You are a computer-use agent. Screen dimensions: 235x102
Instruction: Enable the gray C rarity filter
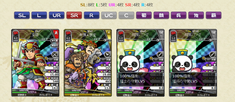pyautogui.click(x=126, y=15)
